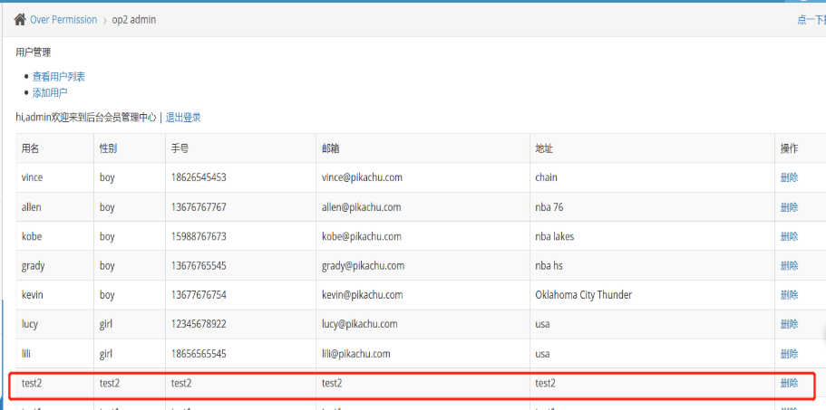
Task: Delete user lucy via 删除 link
Action: 789,324
